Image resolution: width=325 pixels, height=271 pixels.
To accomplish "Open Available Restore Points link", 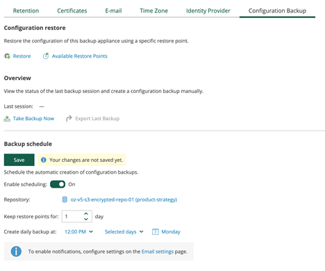I will click(80, 56).
